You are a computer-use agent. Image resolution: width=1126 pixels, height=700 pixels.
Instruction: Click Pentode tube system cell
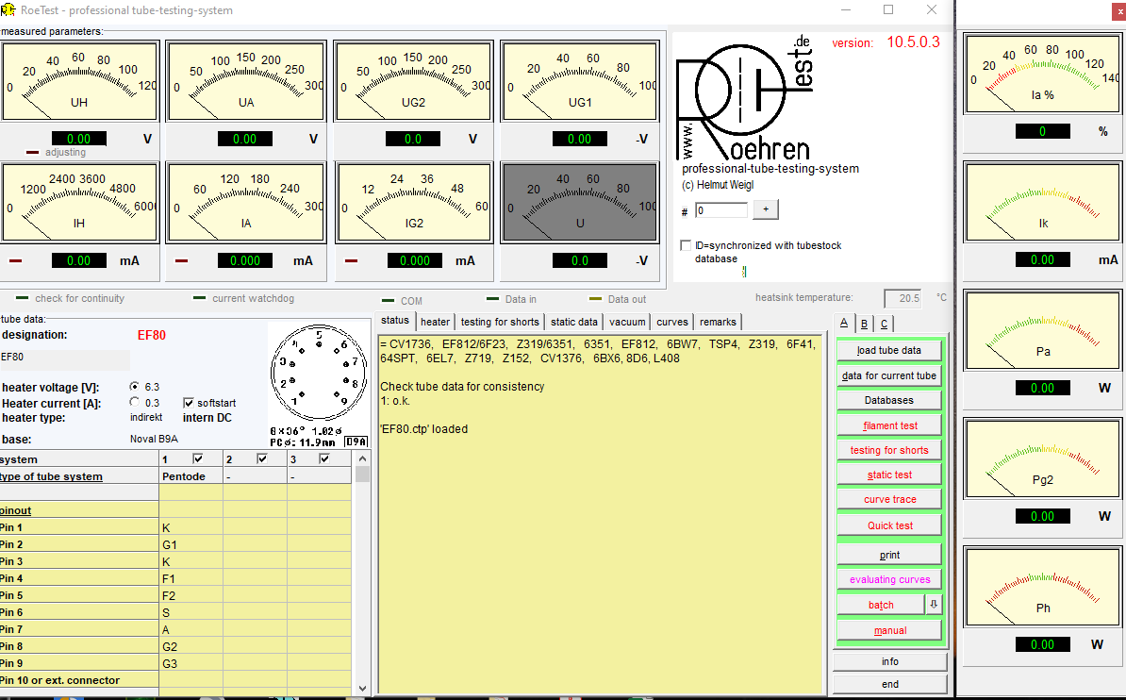191,476
